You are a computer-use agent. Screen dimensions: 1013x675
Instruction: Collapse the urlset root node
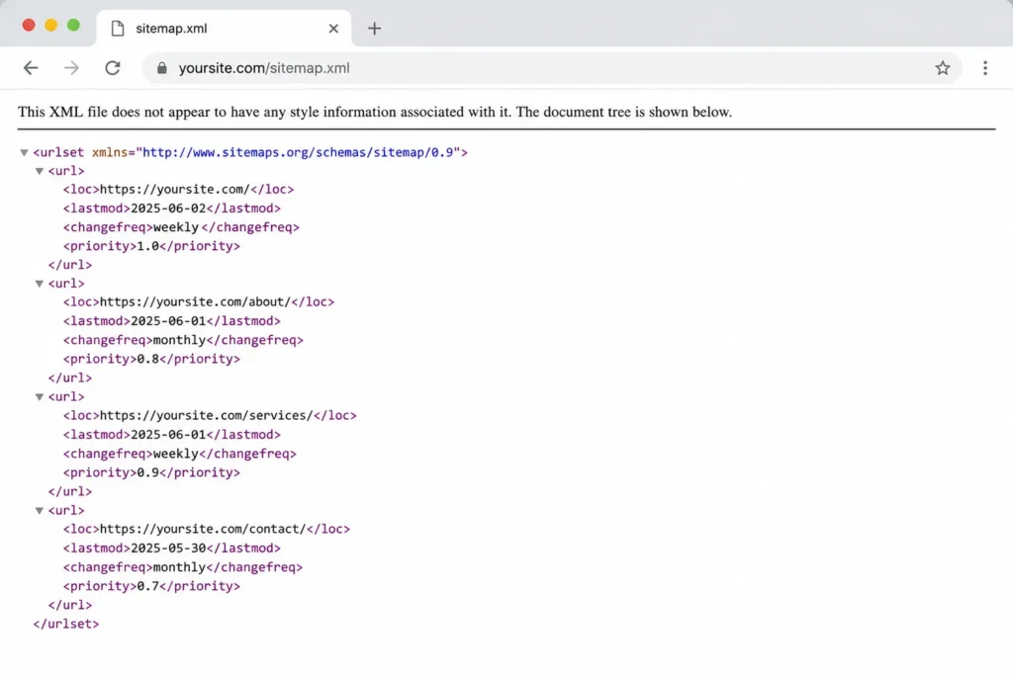pyautogui.click(x=24, y=152)
